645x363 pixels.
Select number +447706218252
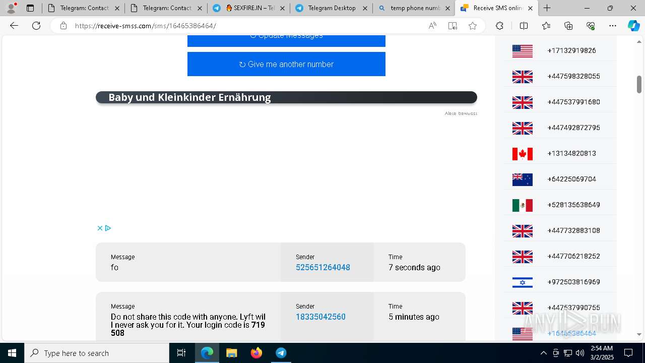(x=573, y=256)
